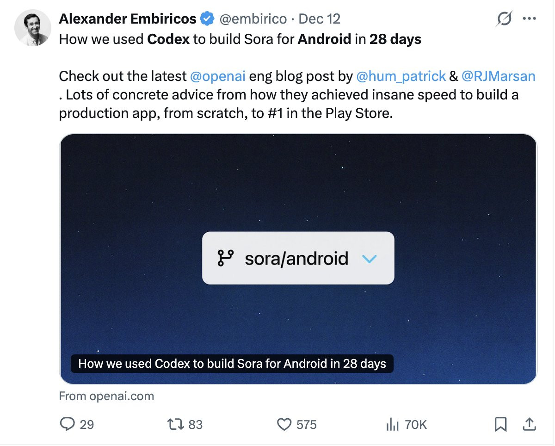Screen dimensions: 555x446
Task: Click the blue chevron beside sora/android
Action: pyautogui.click(x=370, y=258)
